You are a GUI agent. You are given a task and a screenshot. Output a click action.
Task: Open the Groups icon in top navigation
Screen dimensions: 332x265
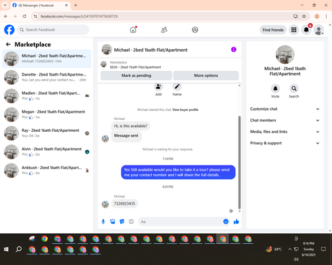(x=195, y=30)
